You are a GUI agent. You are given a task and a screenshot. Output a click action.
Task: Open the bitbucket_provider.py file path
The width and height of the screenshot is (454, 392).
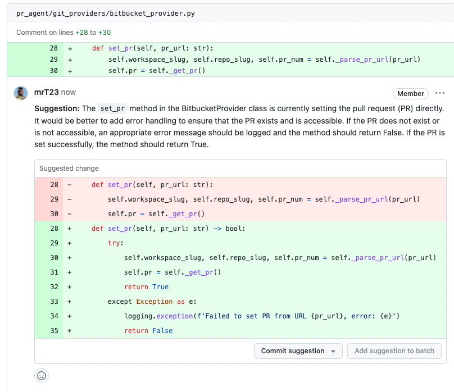(106, 13)
